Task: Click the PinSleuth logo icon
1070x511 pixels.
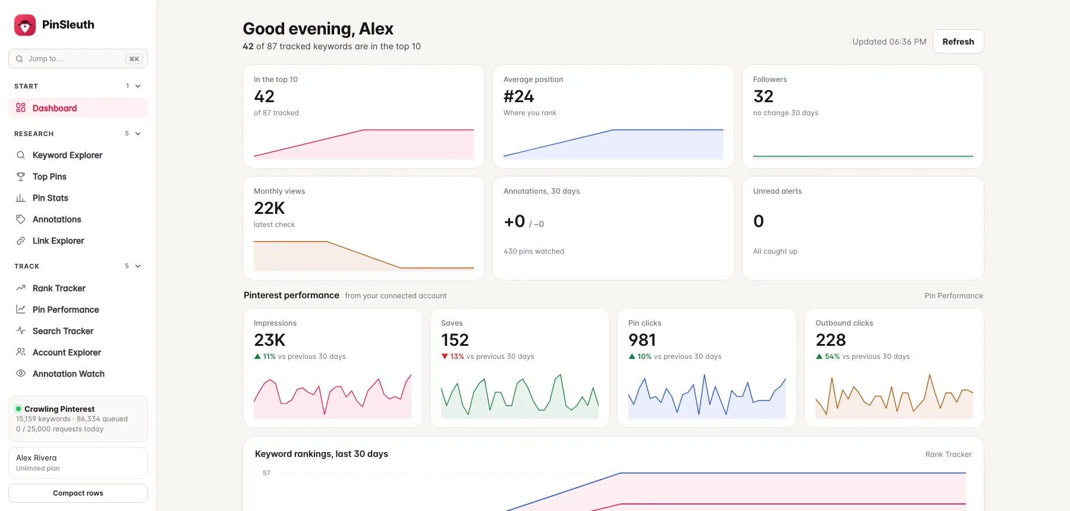Action: click(x=25, y=25)
